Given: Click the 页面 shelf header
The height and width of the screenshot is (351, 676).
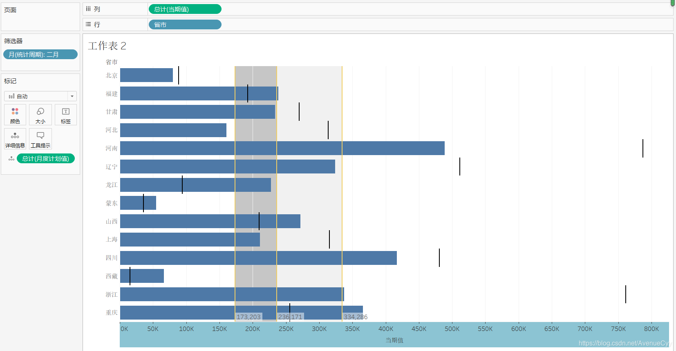Looking at the screenshot, I should tap(10, 10).
